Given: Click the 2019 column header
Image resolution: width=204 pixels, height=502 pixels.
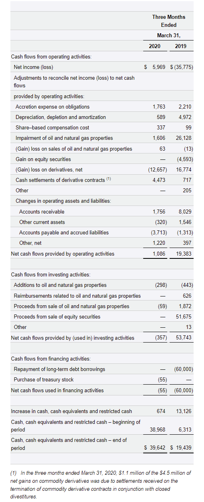Looking at the screenshot, I should (181, 46).
